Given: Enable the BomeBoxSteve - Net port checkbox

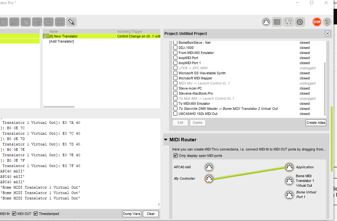Looking at the screenshot, I should (175, 43).
